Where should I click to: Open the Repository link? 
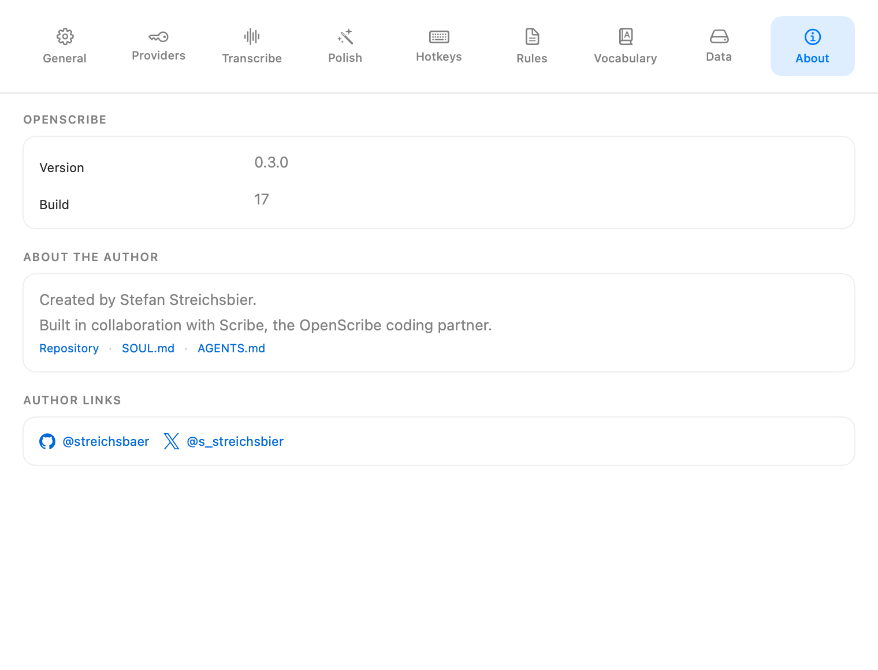pyautogui.click(x=69, y=348)
